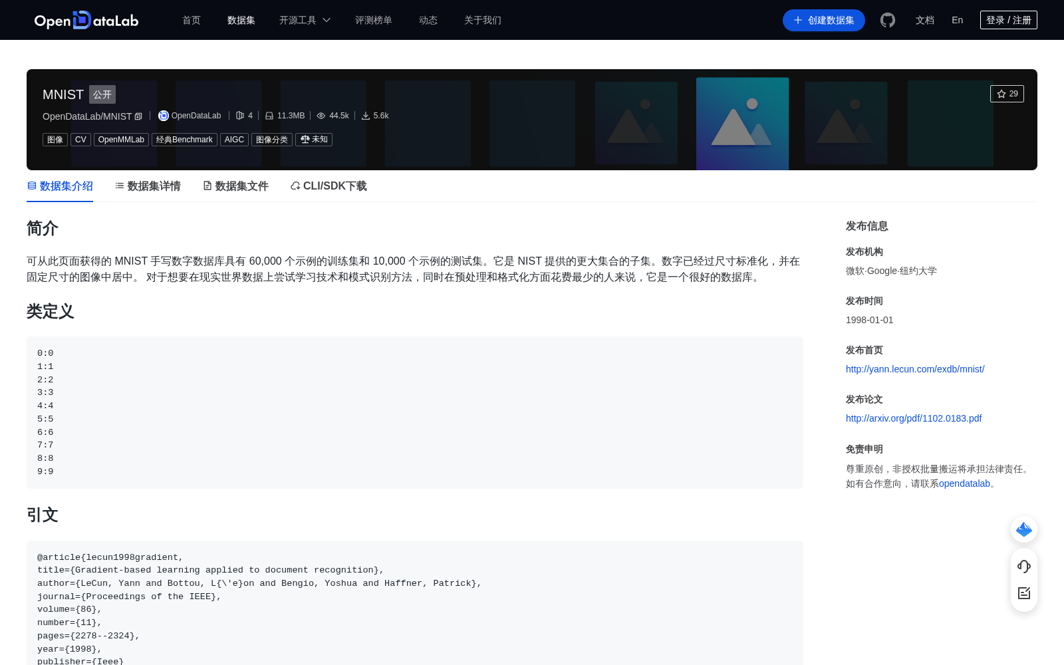Click the 44.5k views eye icon

click(x=321, y=116)
